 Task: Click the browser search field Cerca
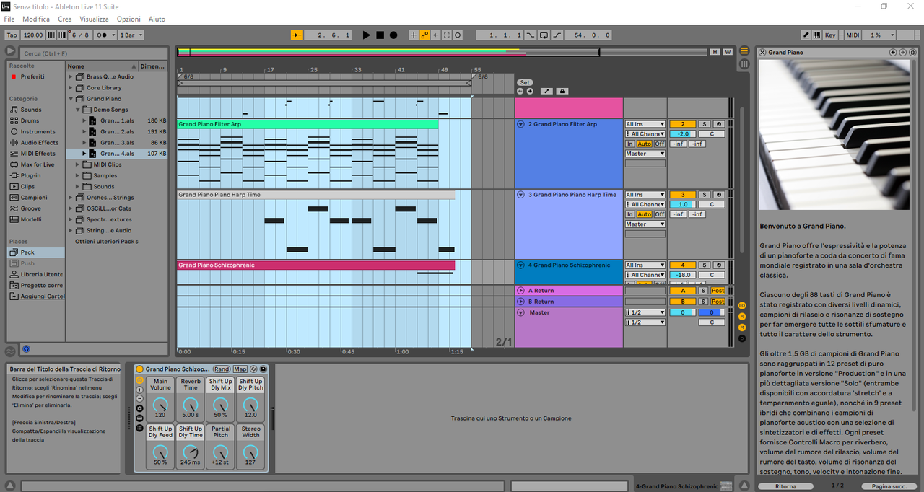94,53
